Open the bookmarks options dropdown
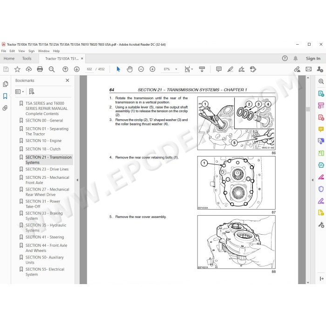The image size is (326, 326). [x=20, y=91]
